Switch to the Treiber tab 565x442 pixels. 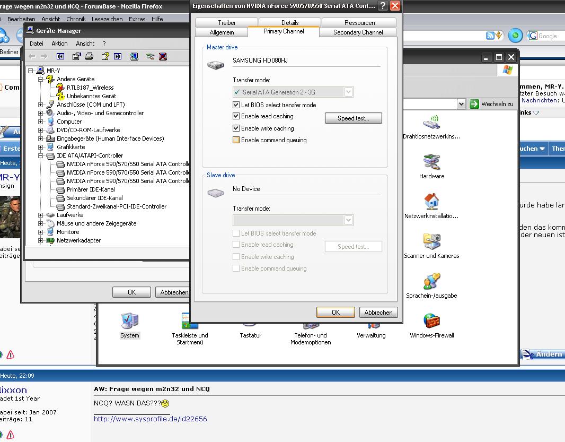(227, 22)
